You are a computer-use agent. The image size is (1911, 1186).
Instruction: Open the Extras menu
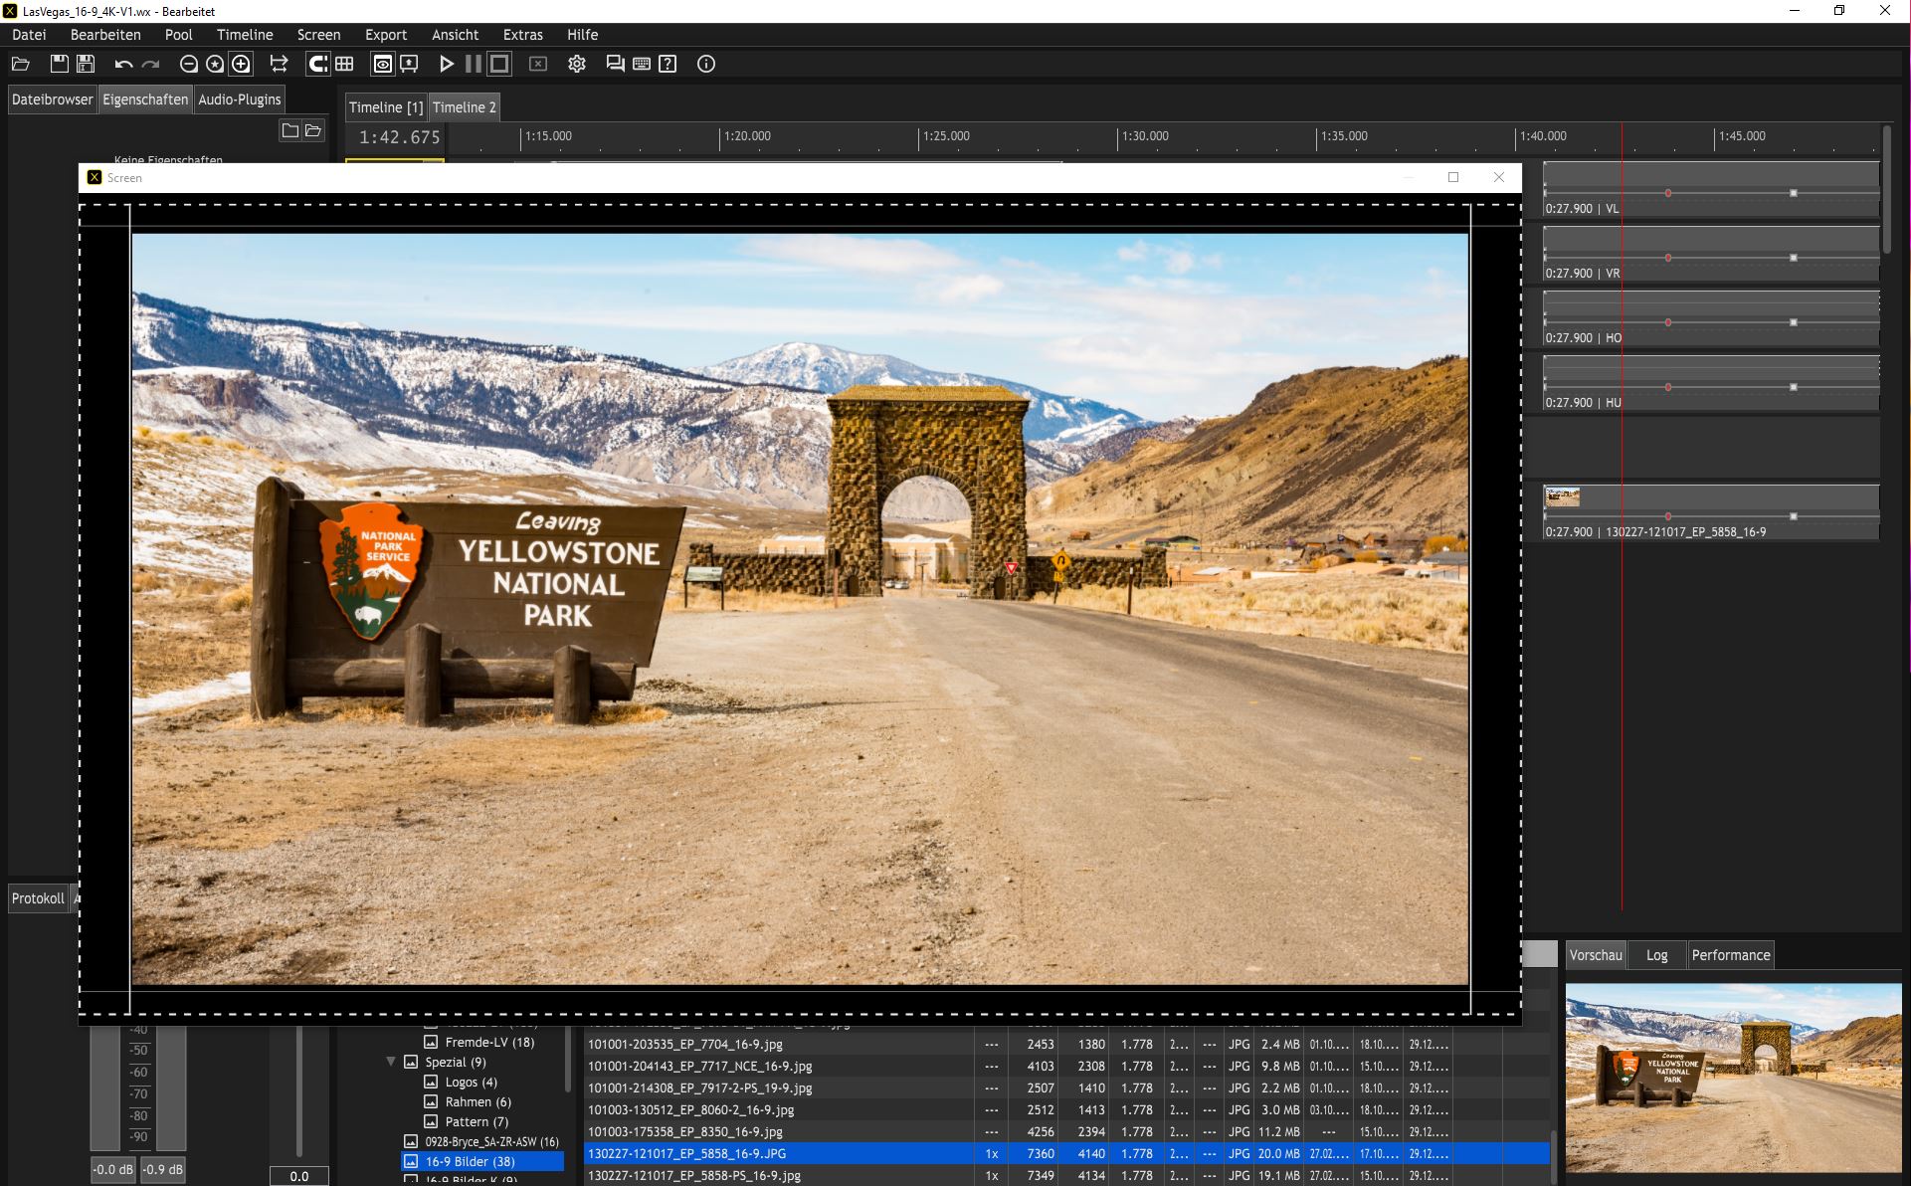(x=523, y=35)
